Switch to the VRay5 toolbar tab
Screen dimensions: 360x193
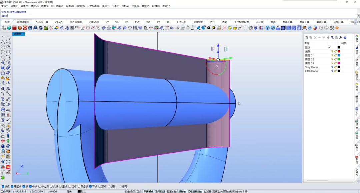pyautogui.click(x=59, y=22)
